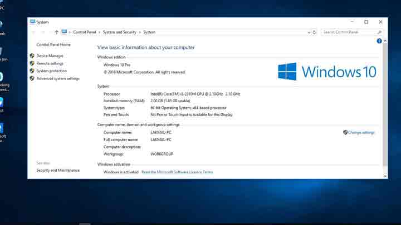Refresh the address bar location

[314, 32]
